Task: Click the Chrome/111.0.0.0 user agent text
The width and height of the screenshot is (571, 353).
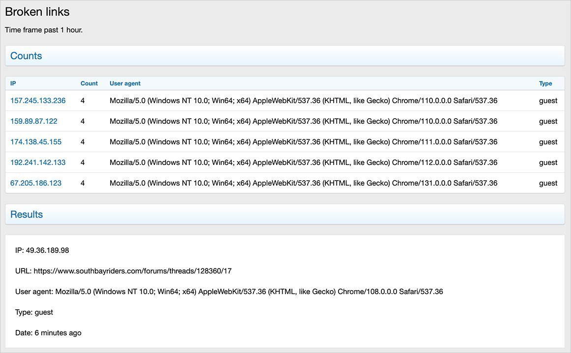Action: tap(303, 142)
